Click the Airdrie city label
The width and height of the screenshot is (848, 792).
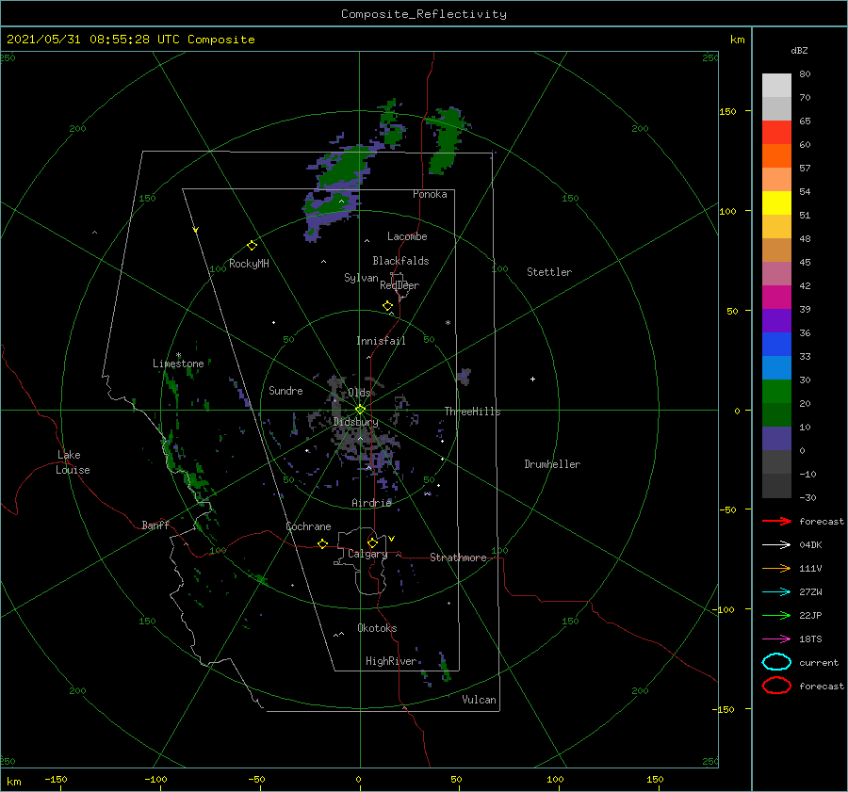coord(371,503)
